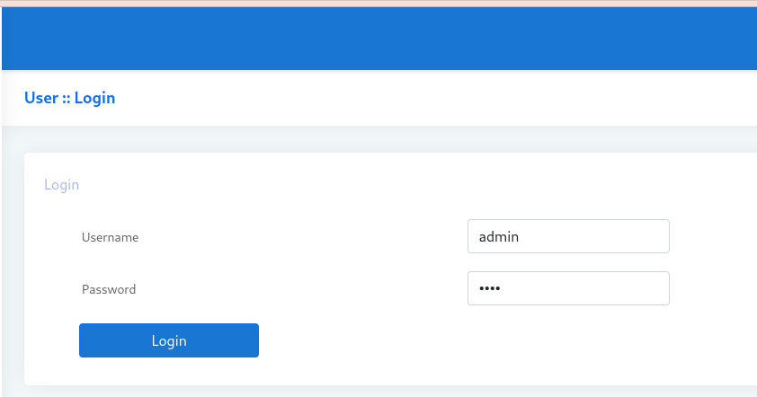Click the thin peach strip at top
757x397 pixels.
pyautogui.click(x=378, y=2)
